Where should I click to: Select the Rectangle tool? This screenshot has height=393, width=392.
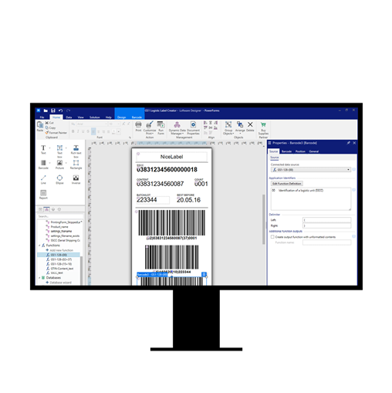(76, 164)
